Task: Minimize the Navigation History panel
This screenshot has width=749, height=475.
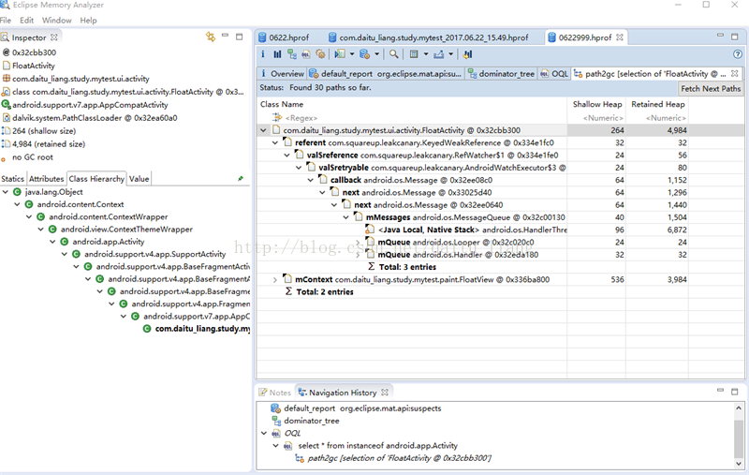Action: 720,391
